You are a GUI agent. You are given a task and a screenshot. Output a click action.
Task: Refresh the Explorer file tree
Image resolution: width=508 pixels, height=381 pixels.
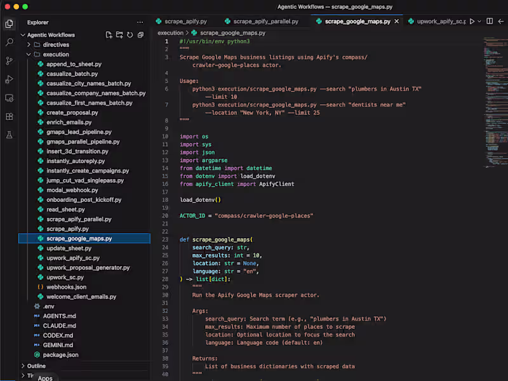[130, 35]
